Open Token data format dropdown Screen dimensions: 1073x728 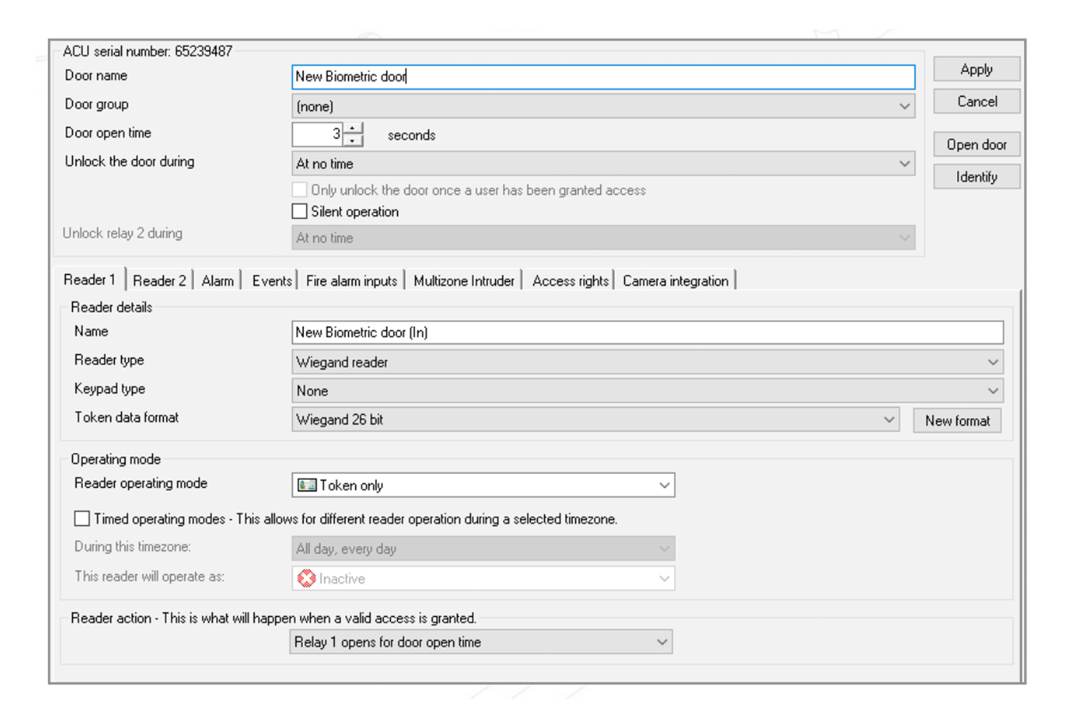click(596, 419)
